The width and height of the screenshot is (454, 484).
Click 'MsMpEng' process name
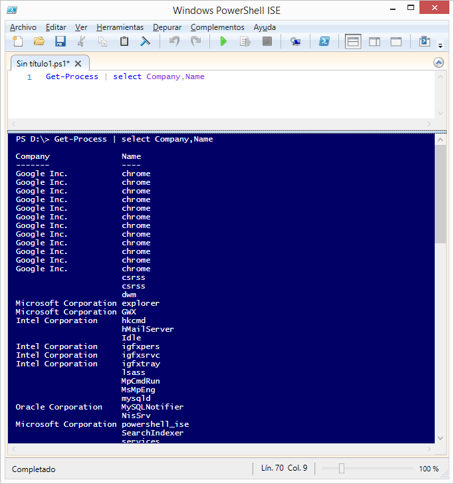coord(138,390)
